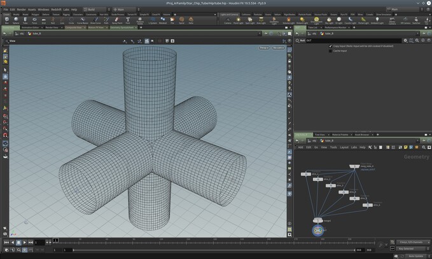Select the Metaball shelf tool
Screen dimensions: 432x259
[x=163, y=20]
